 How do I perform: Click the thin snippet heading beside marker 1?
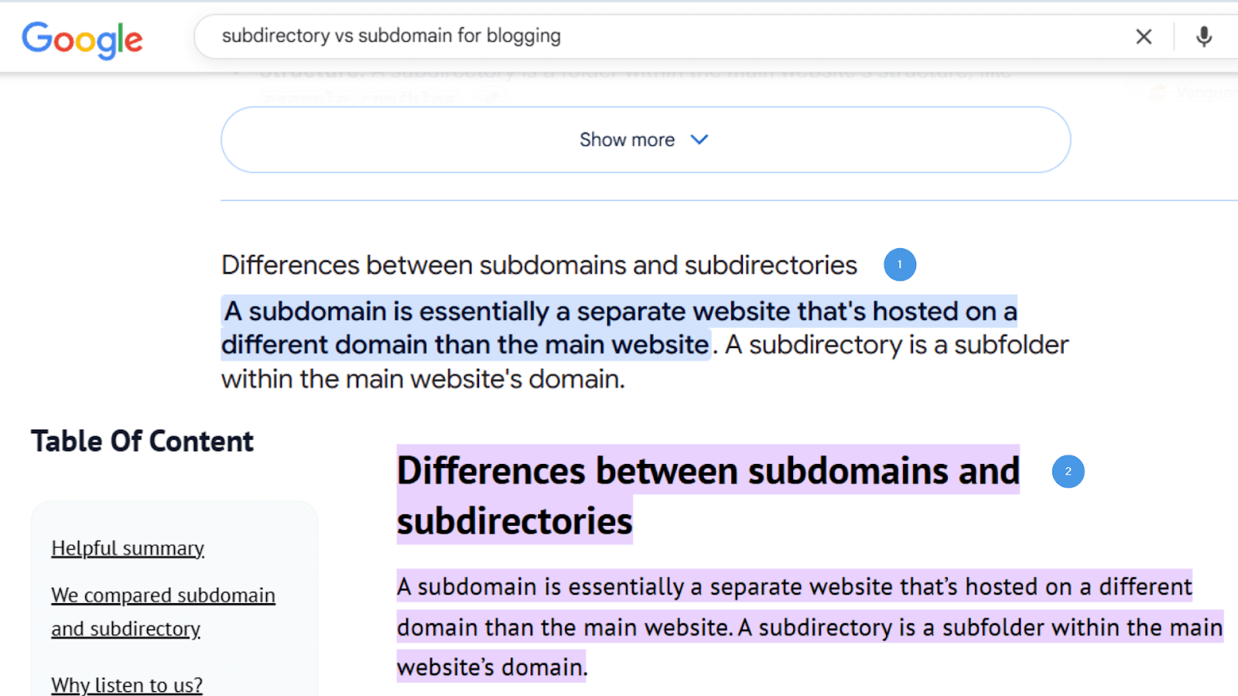[539, 265]
